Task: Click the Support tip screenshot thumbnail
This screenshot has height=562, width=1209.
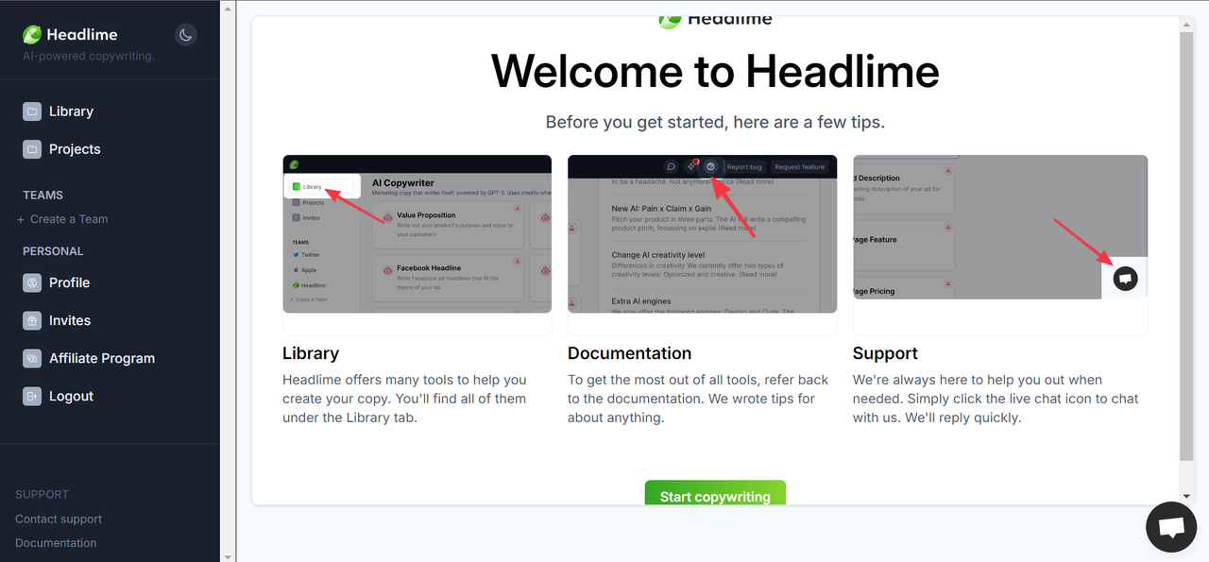Action: tap(1000, 228)
